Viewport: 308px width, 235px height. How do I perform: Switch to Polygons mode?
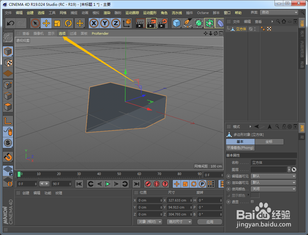coord(8,107)
